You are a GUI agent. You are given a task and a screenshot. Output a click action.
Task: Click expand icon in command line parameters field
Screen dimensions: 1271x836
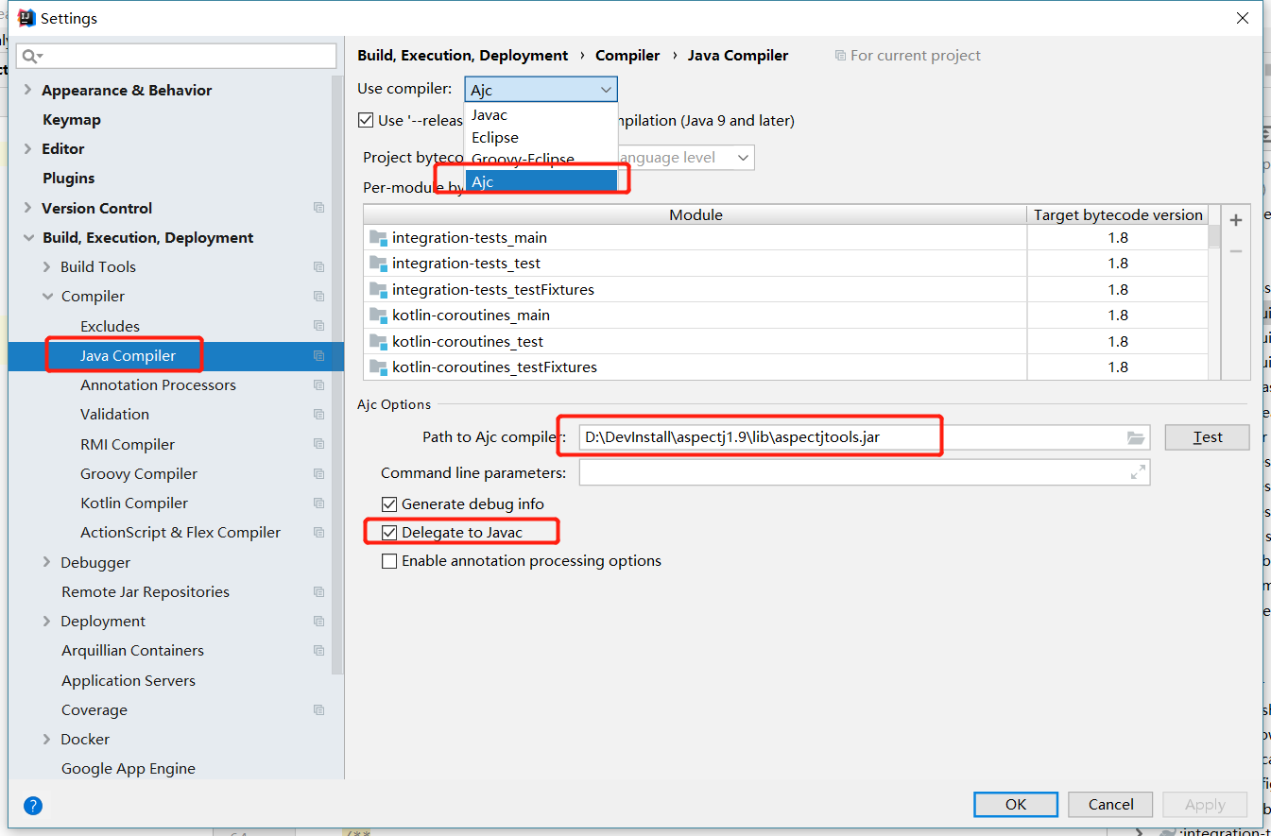pos(1138,472)
